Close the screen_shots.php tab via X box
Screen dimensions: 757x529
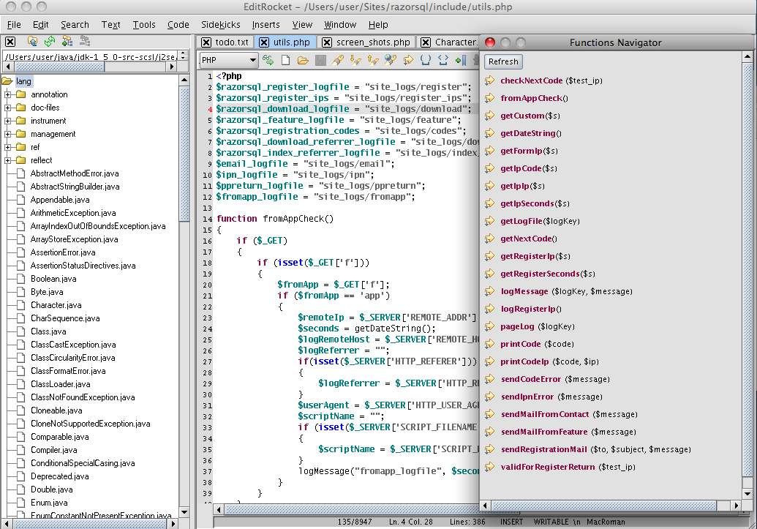[x=326, y=42]
